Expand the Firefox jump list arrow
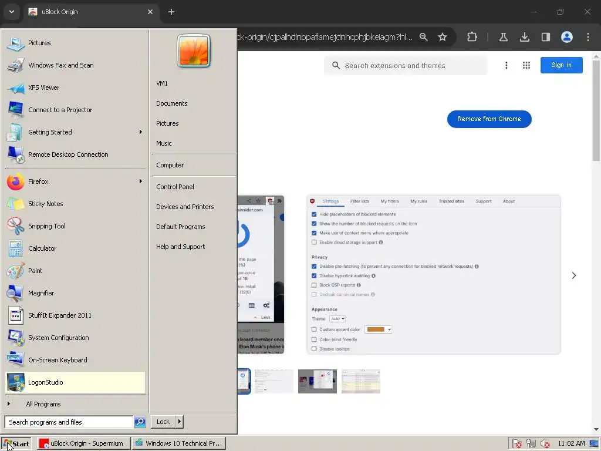The image size is (601, 451). [x=141, y=181]
